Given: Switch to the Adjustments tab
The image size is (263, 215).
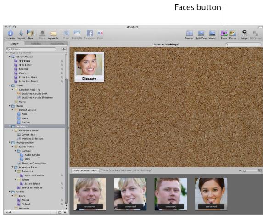Looking at the screenshot, I should pos(57,44).
